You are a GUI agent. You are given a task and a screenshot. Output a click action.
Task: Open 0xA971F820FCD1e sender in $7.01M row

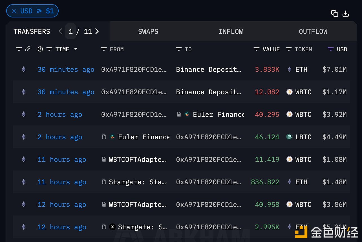click(x=134, y=70)
